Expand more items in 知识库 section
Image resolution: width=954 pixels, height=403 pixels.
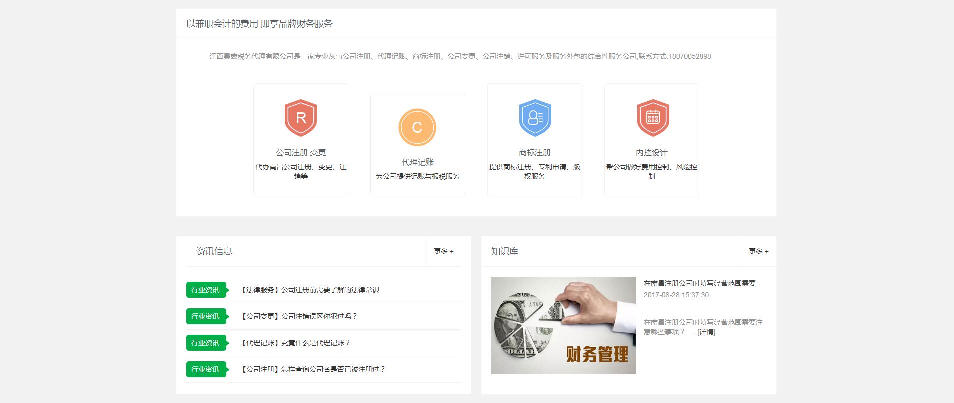(x=758, y=251)
